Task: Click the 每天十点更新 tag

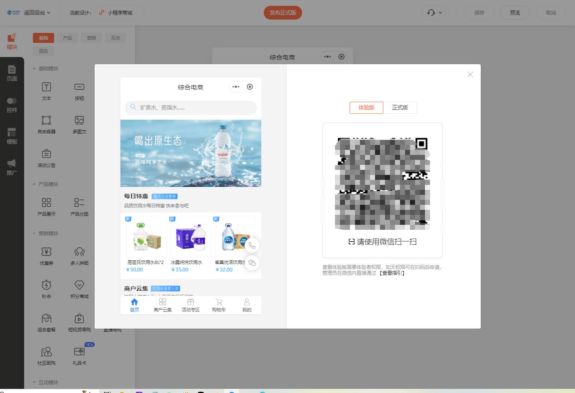Action: click(165, 196)
